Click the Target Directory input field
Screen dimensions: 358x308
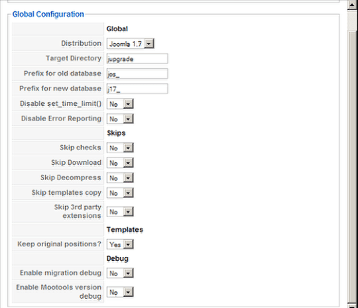(x=137, y=59)
